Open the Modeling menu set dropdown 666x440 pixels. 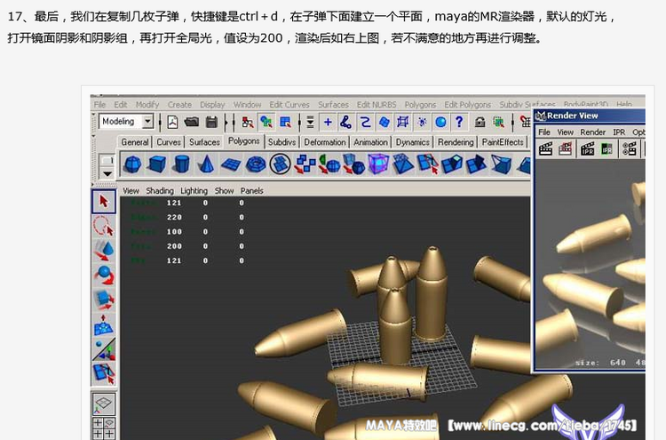point(126,122)
